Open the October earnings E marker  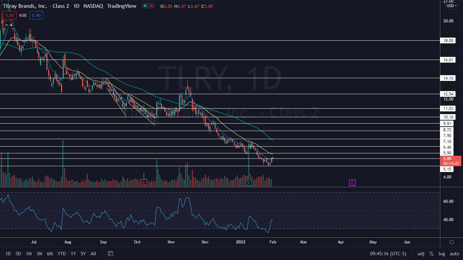144,182
